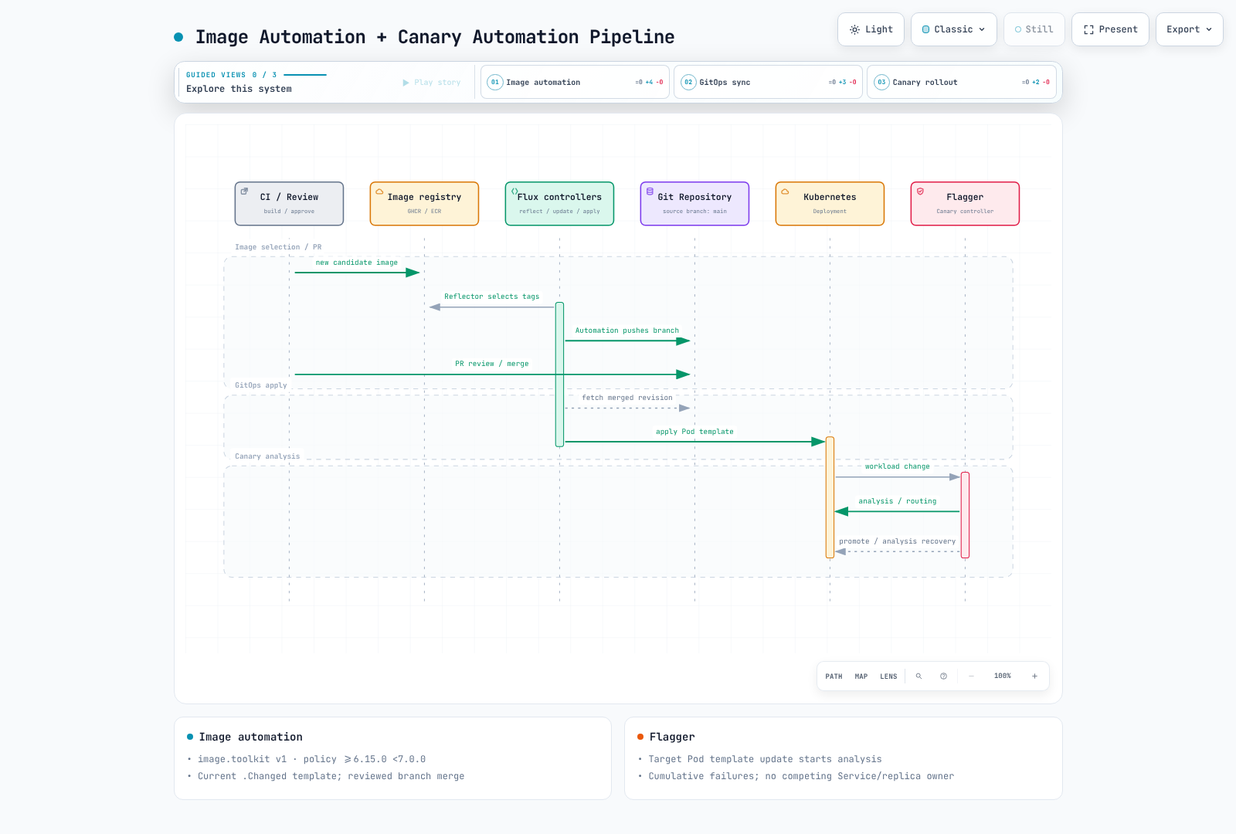Screen dimensions: 1236x834
Task: Click the search magnifier icon in the canvas toolbar
Action: tap(919, 676)
